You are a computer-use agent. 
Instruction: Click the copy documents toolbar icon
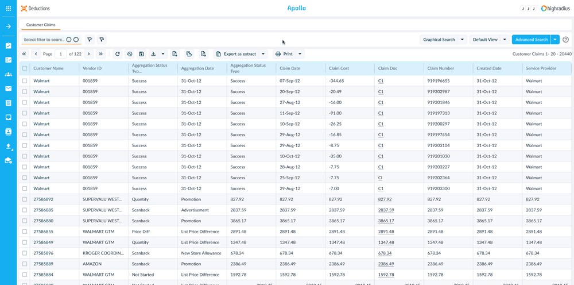tap(189, 54)
